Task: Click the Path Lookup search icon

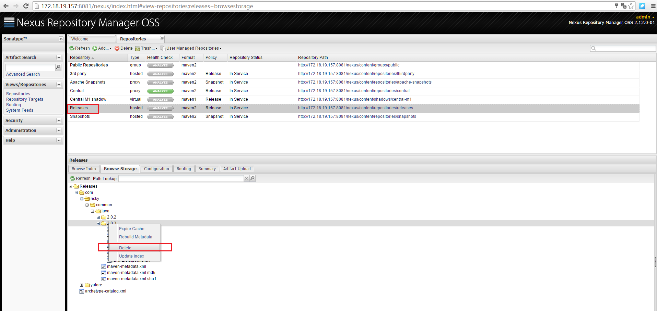Action: tap(253, 178)
